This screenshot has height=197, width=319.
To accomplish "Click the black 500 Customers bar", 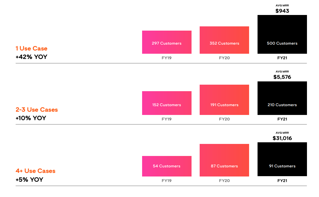I will pyautogui.click(x=282, y=34).
